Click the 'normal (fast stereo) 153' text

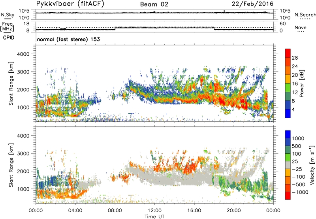tap(68, 39)
